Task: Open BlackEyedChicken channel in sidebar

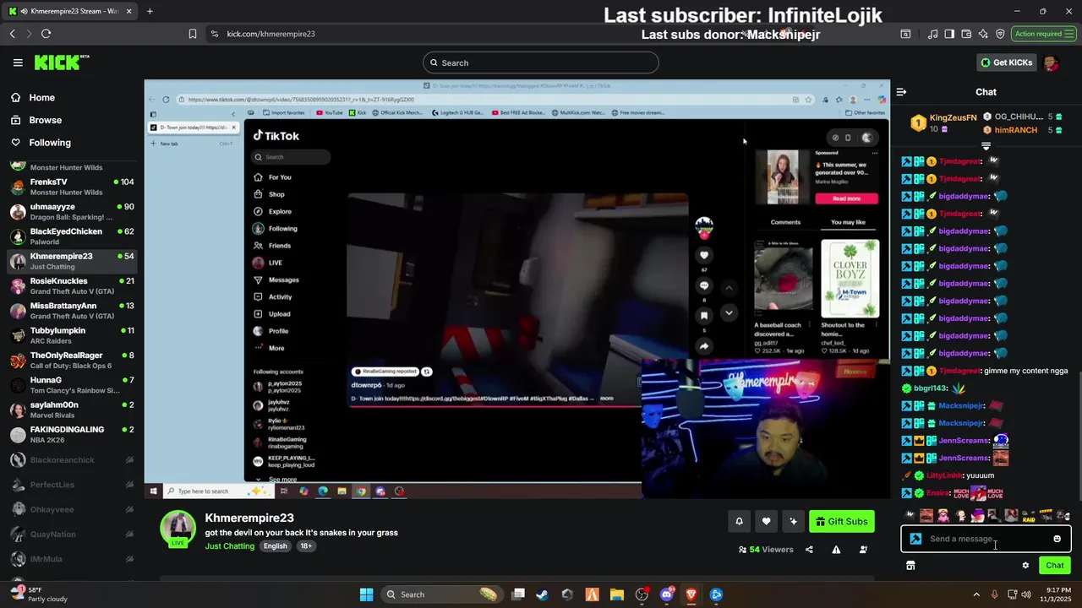Action: point(72,236)
